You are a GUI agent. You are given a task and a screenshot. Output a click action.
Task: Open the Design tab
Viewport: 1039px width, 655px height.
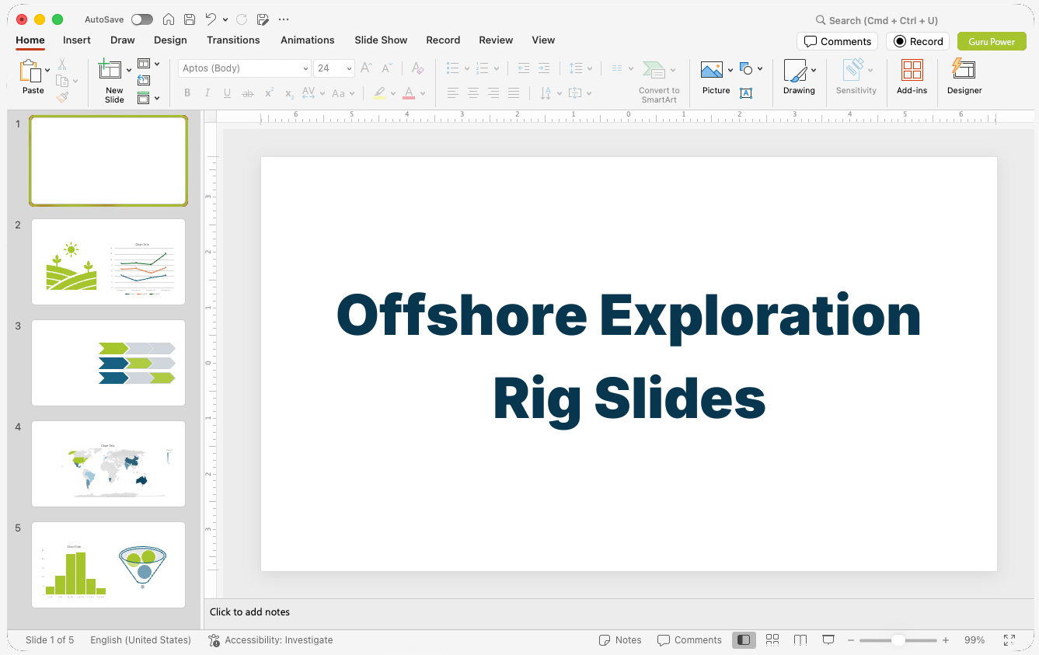(170, 40)
